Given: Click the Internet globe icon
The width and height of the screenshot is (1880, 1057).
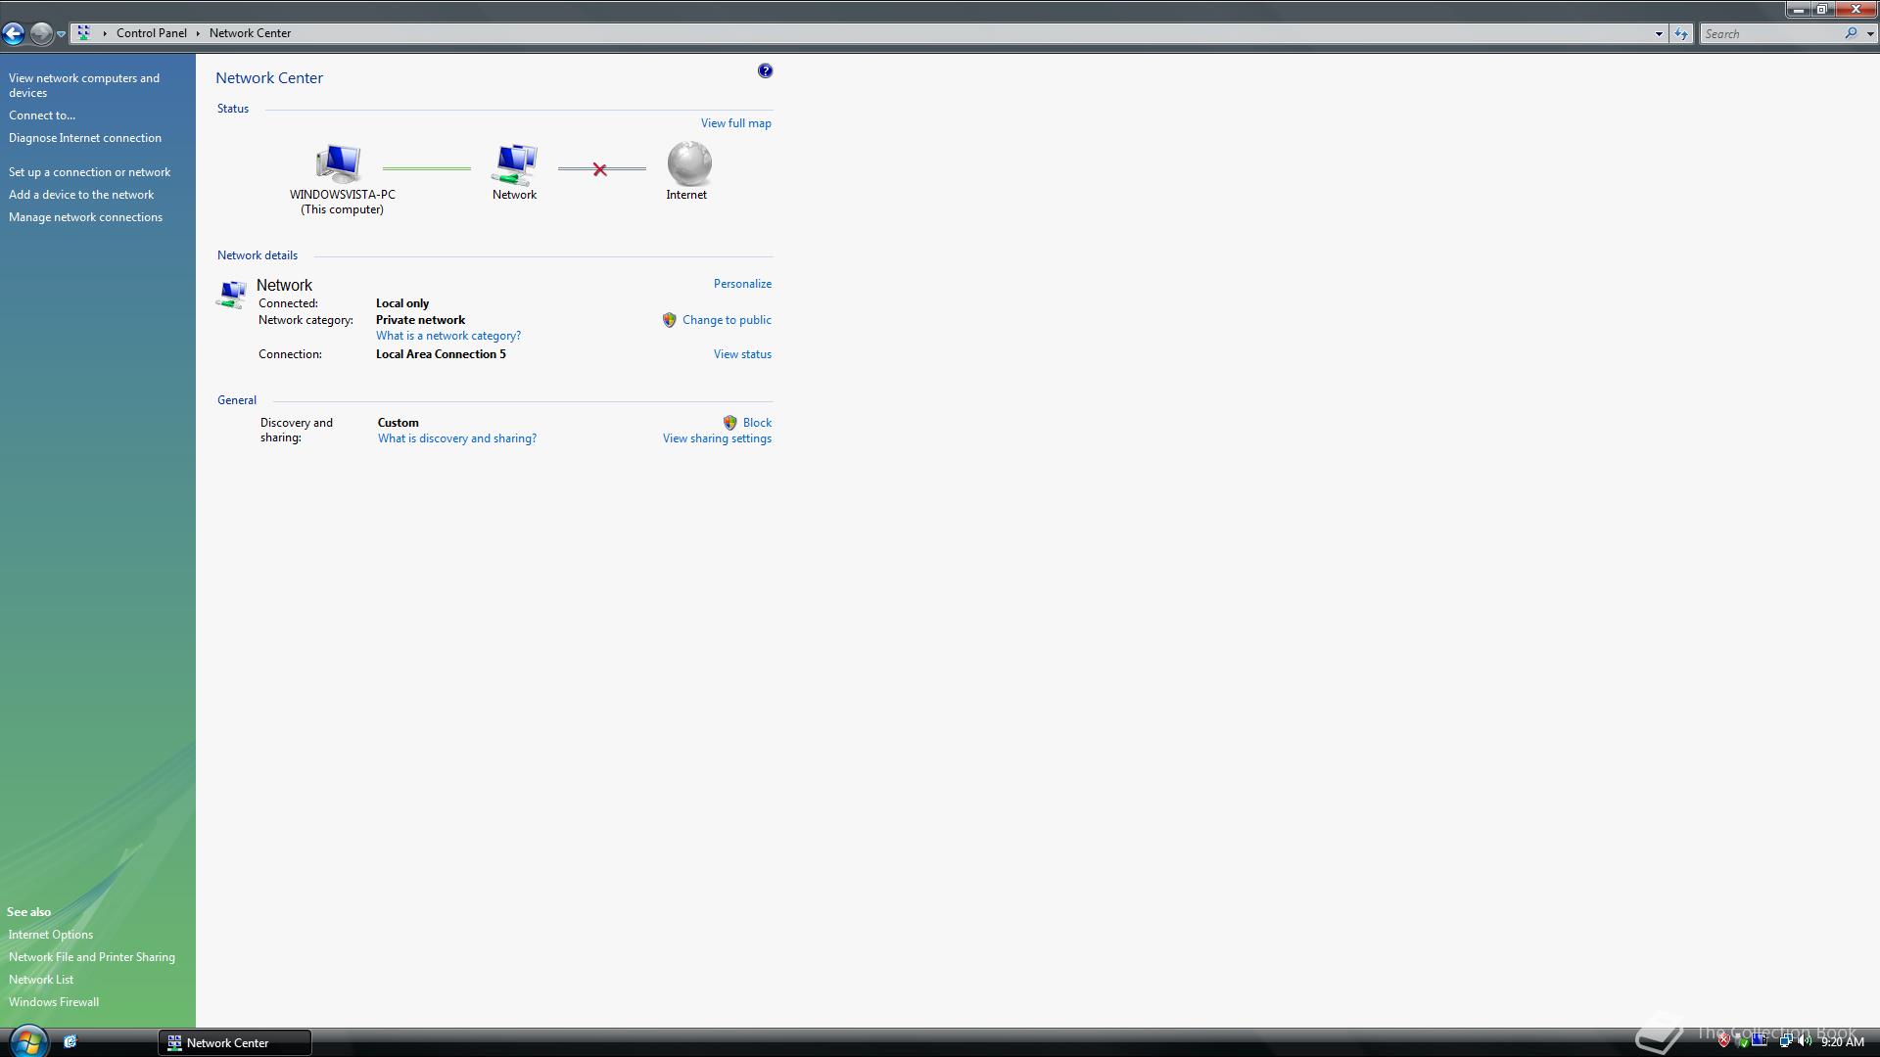Looking at the screenshot, I should [688, 162].
